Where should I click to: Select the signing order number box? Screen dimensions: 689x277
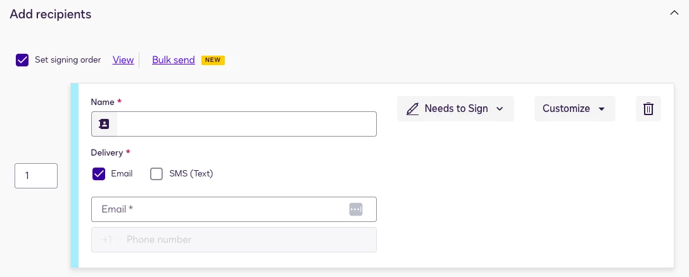point(36,176)
